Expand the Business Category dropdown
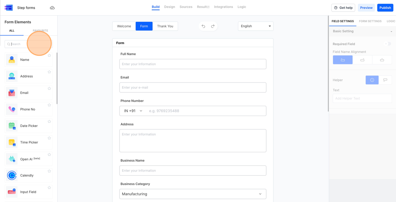396x202 pixels. (x=193, y=194)
